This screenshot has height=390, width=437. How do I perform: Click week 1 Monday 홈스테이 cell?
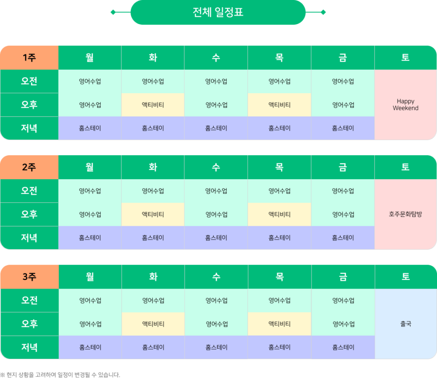90,128
